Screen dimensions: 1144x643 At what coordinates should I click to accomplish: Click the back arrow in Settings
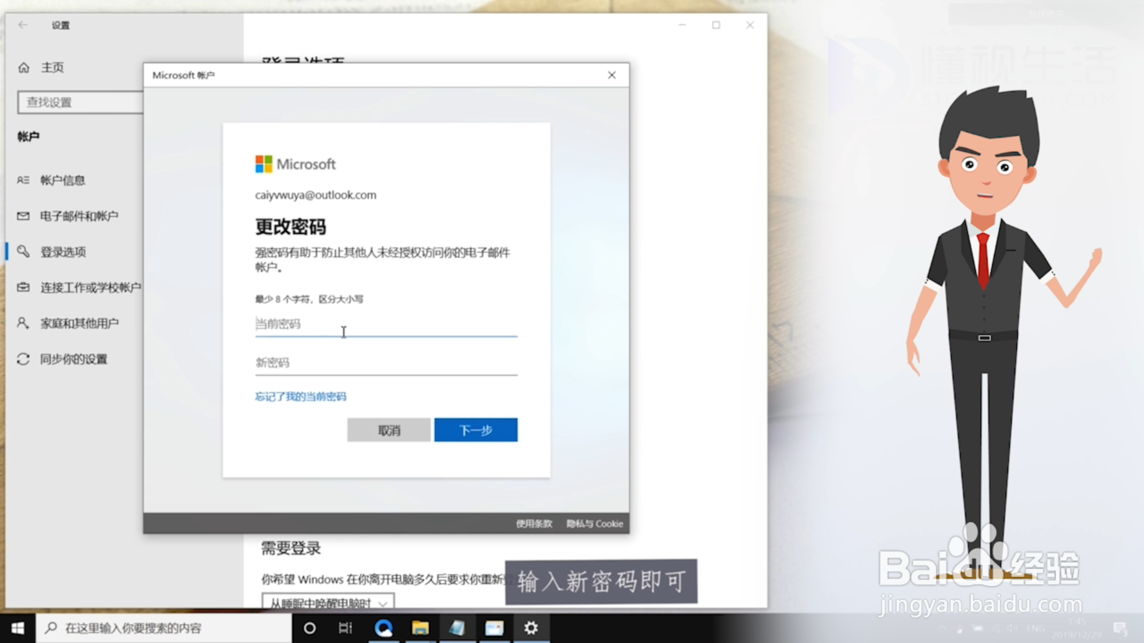tap(23, 25)
